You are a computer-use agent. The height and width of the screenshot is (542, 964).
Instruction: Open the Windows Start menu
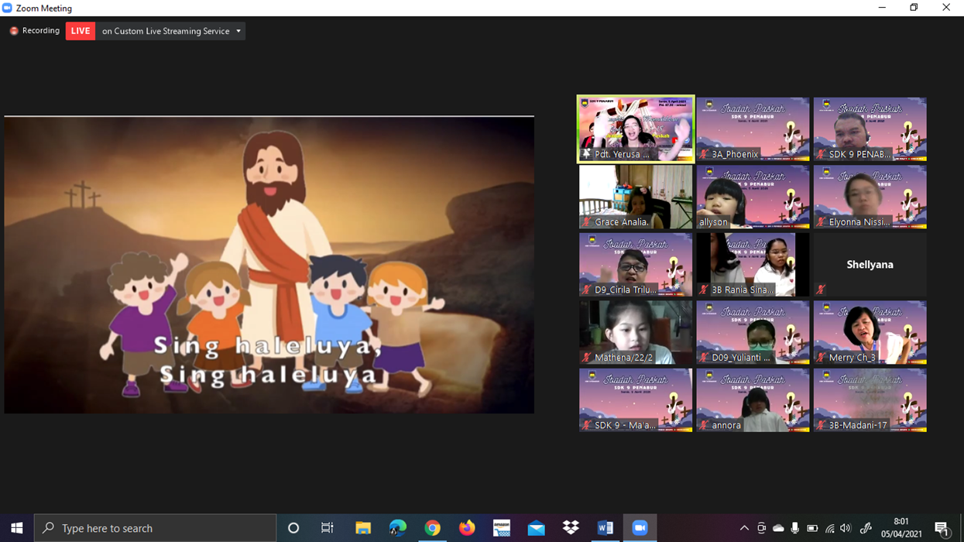(16, 528)
